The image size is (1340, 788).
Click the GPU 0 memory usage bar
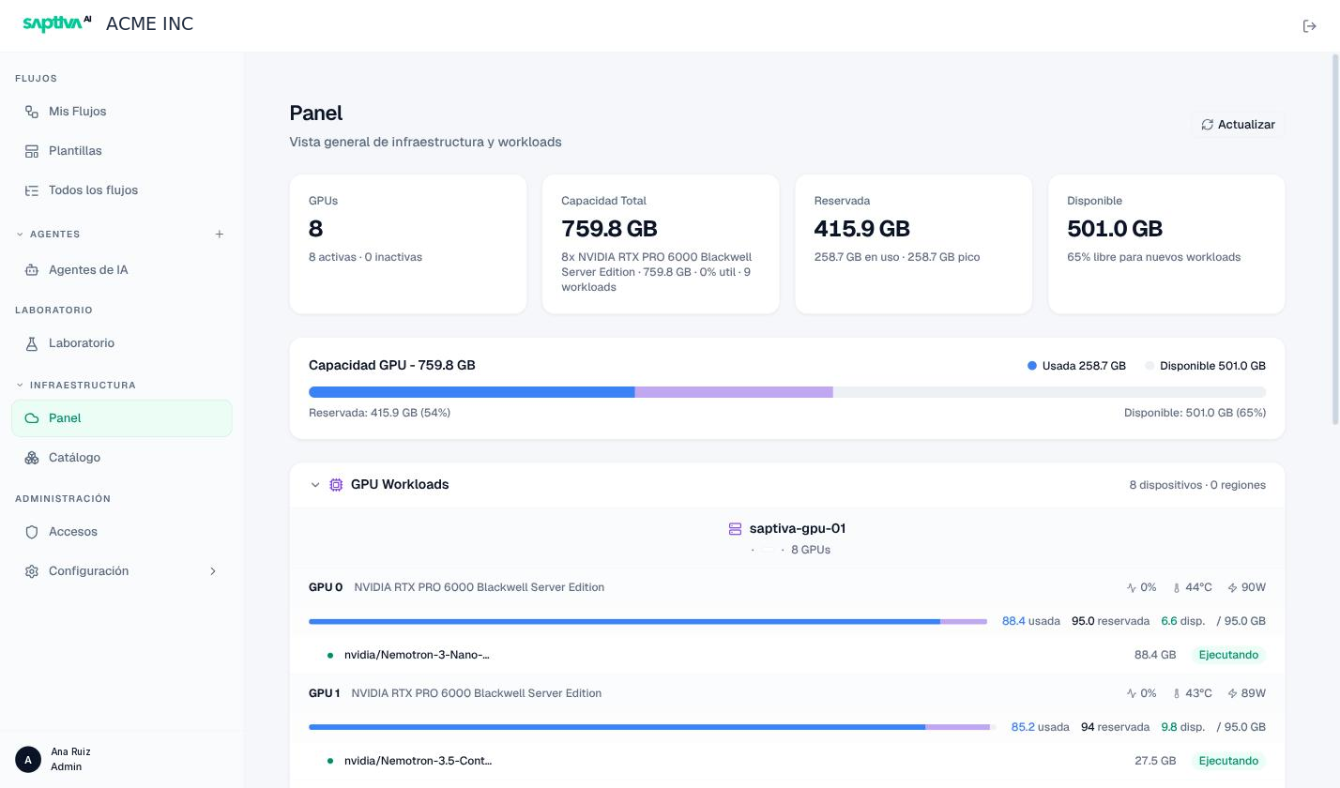pos(648,621)
